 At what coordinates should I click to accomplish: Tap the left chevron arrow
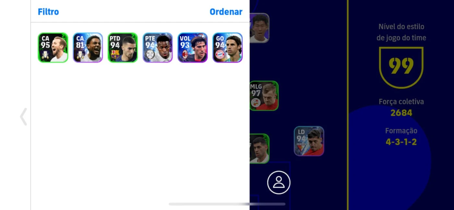tap(23, 117)
